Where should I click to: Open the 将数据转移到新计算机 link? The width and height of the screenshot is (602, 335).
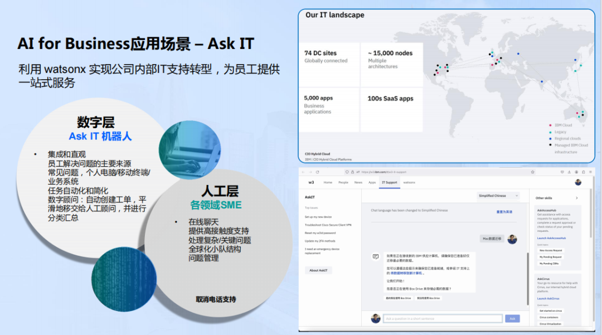[x=406, y=273]
